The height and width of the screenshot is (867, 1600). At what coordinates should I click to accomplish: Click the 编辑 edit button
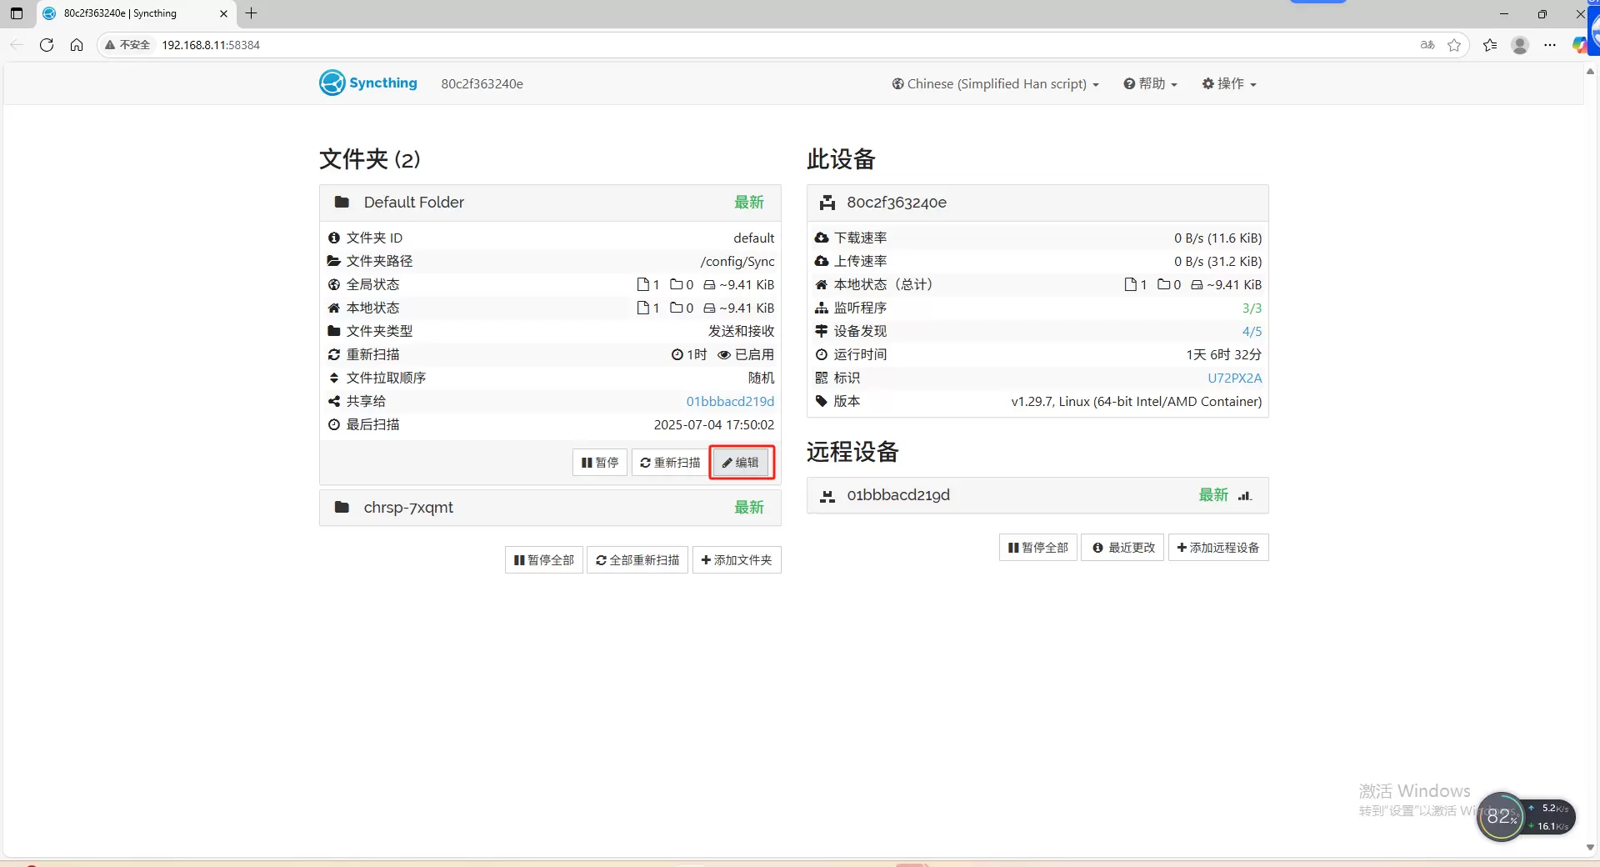(x=741, y=463)
